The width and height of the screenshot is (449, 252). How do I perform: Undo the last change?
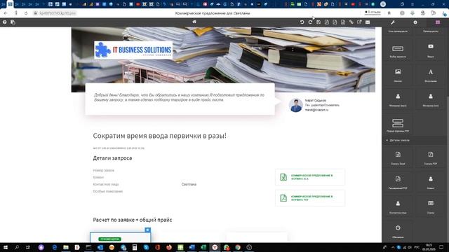tap(302, 22)
